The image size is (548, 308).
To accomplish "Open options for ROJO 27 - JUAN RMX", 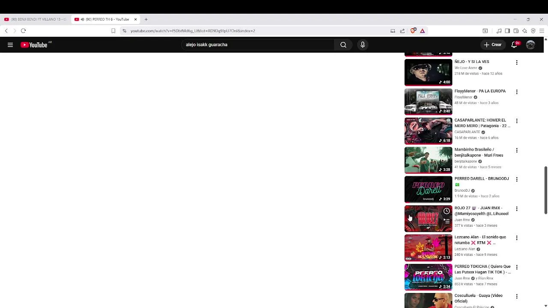I will coord(517,209).
